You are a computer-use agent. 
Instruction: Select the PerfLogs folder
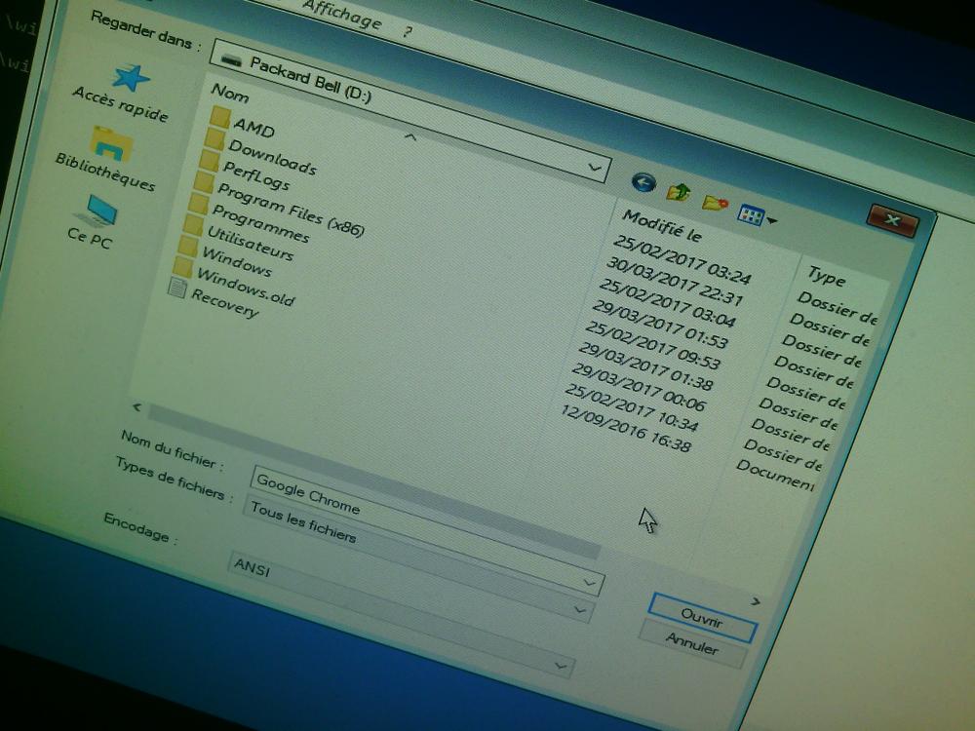pos(245,173)
